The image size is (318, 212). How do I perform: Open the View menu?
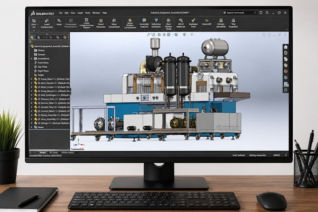[x=73, y=13]
